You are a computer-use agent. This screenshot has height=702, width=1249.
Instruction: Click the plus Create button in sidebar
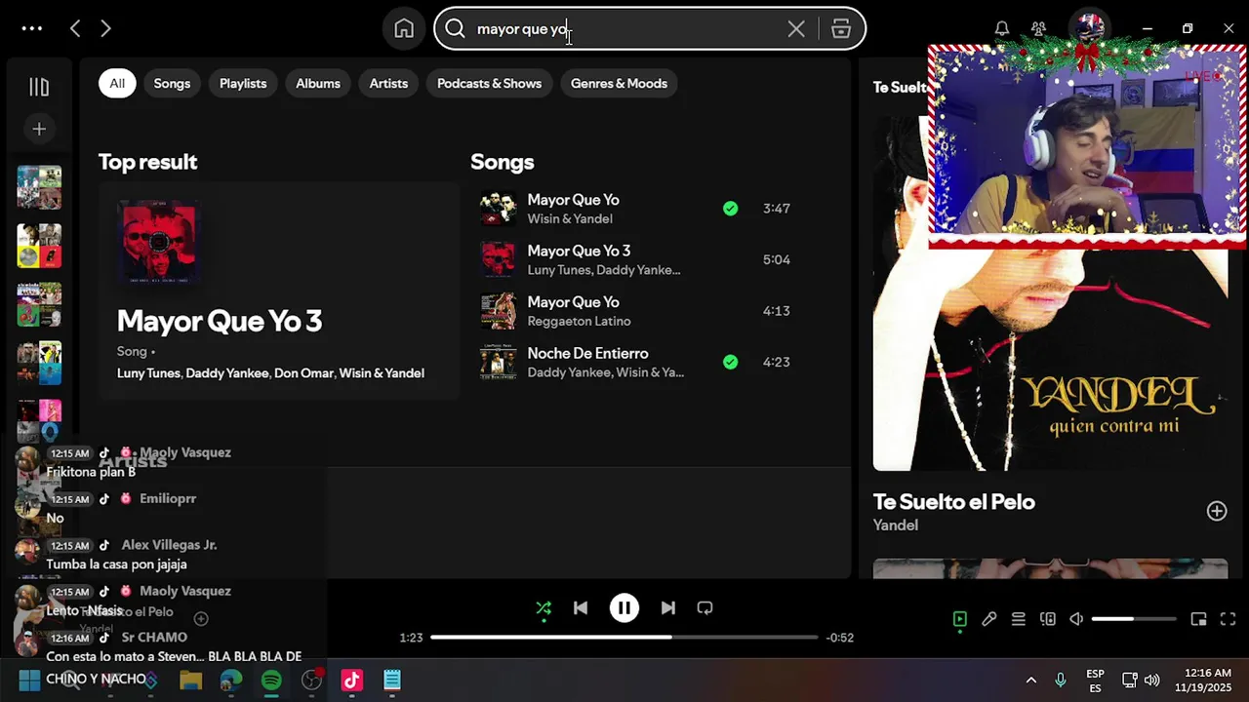pos(39,129)
